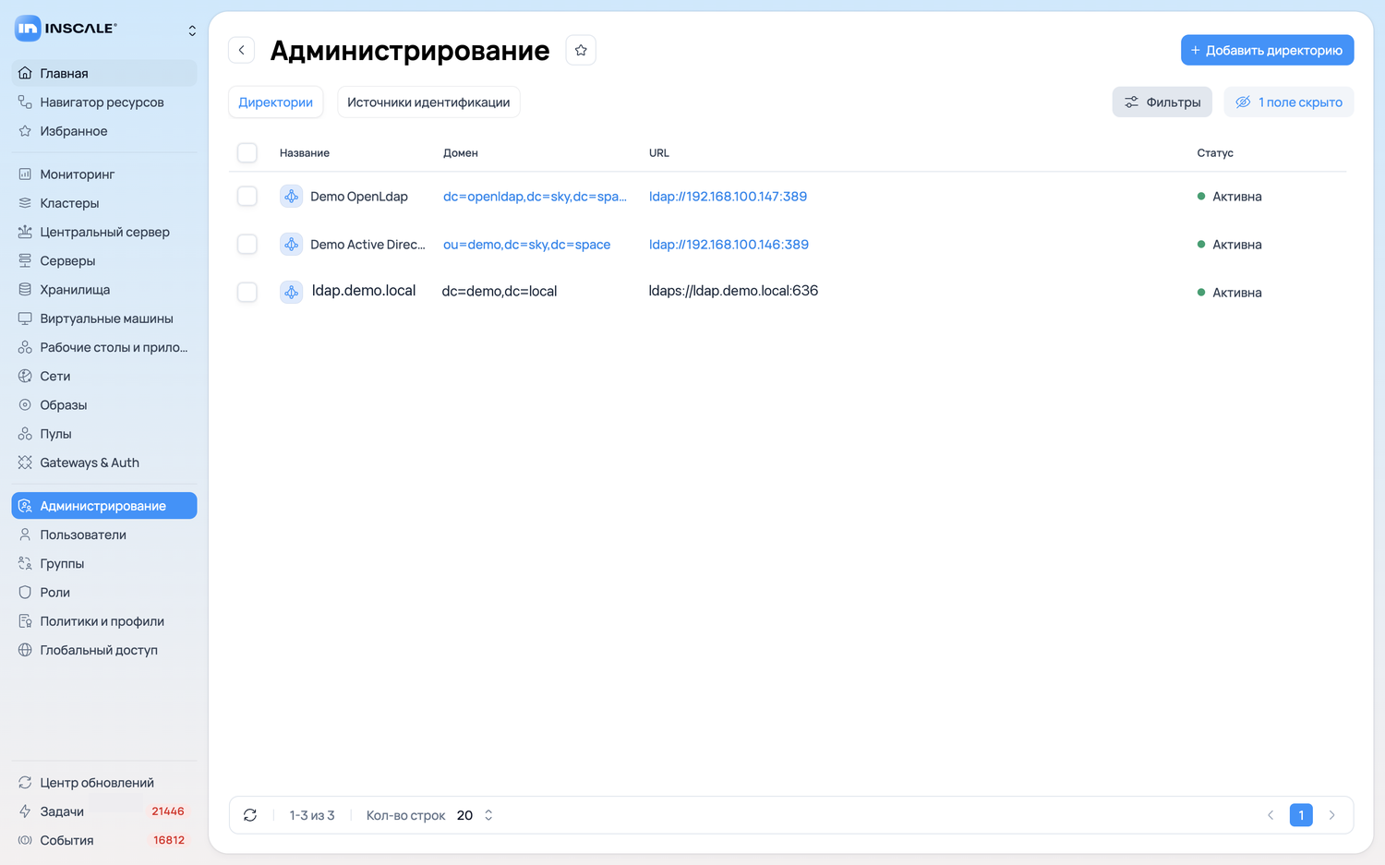The width and height of the screenshot is (1385, 865).
Task: Click the directory icon for Demo OpenLdap
Action: [291, 196]
